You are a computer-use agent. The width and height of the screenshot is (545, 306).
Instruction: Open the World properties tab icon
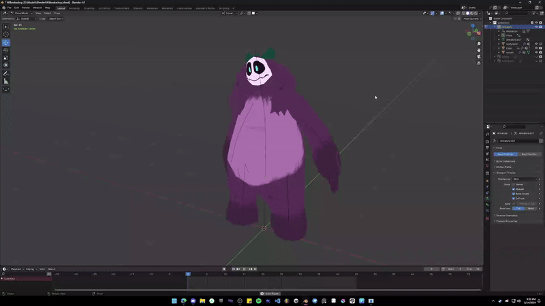pyautogui.click(x=487, y=166)
